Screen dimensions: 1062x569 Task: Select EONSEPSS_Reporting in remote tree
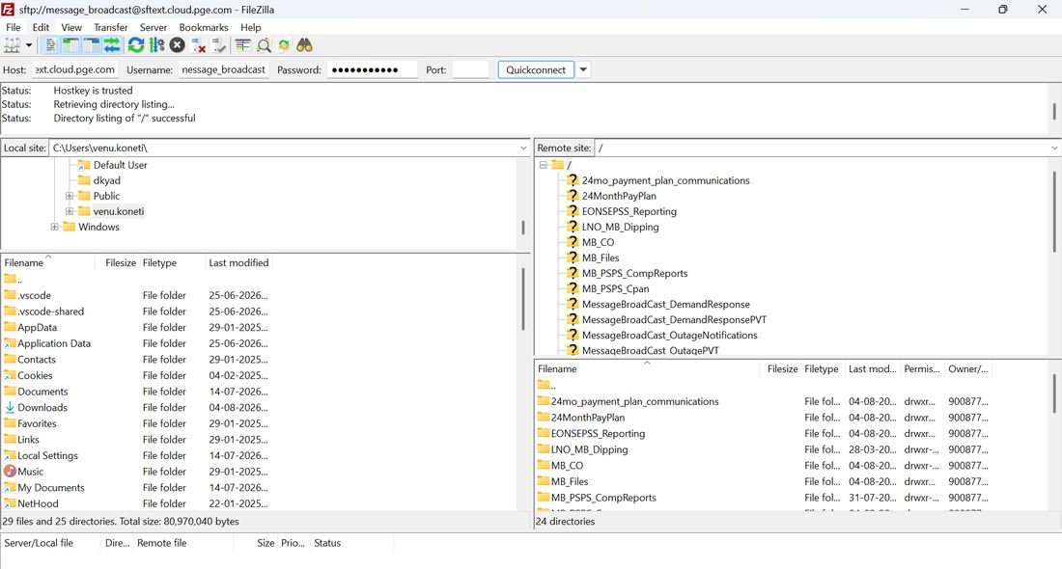coord(629,212)
